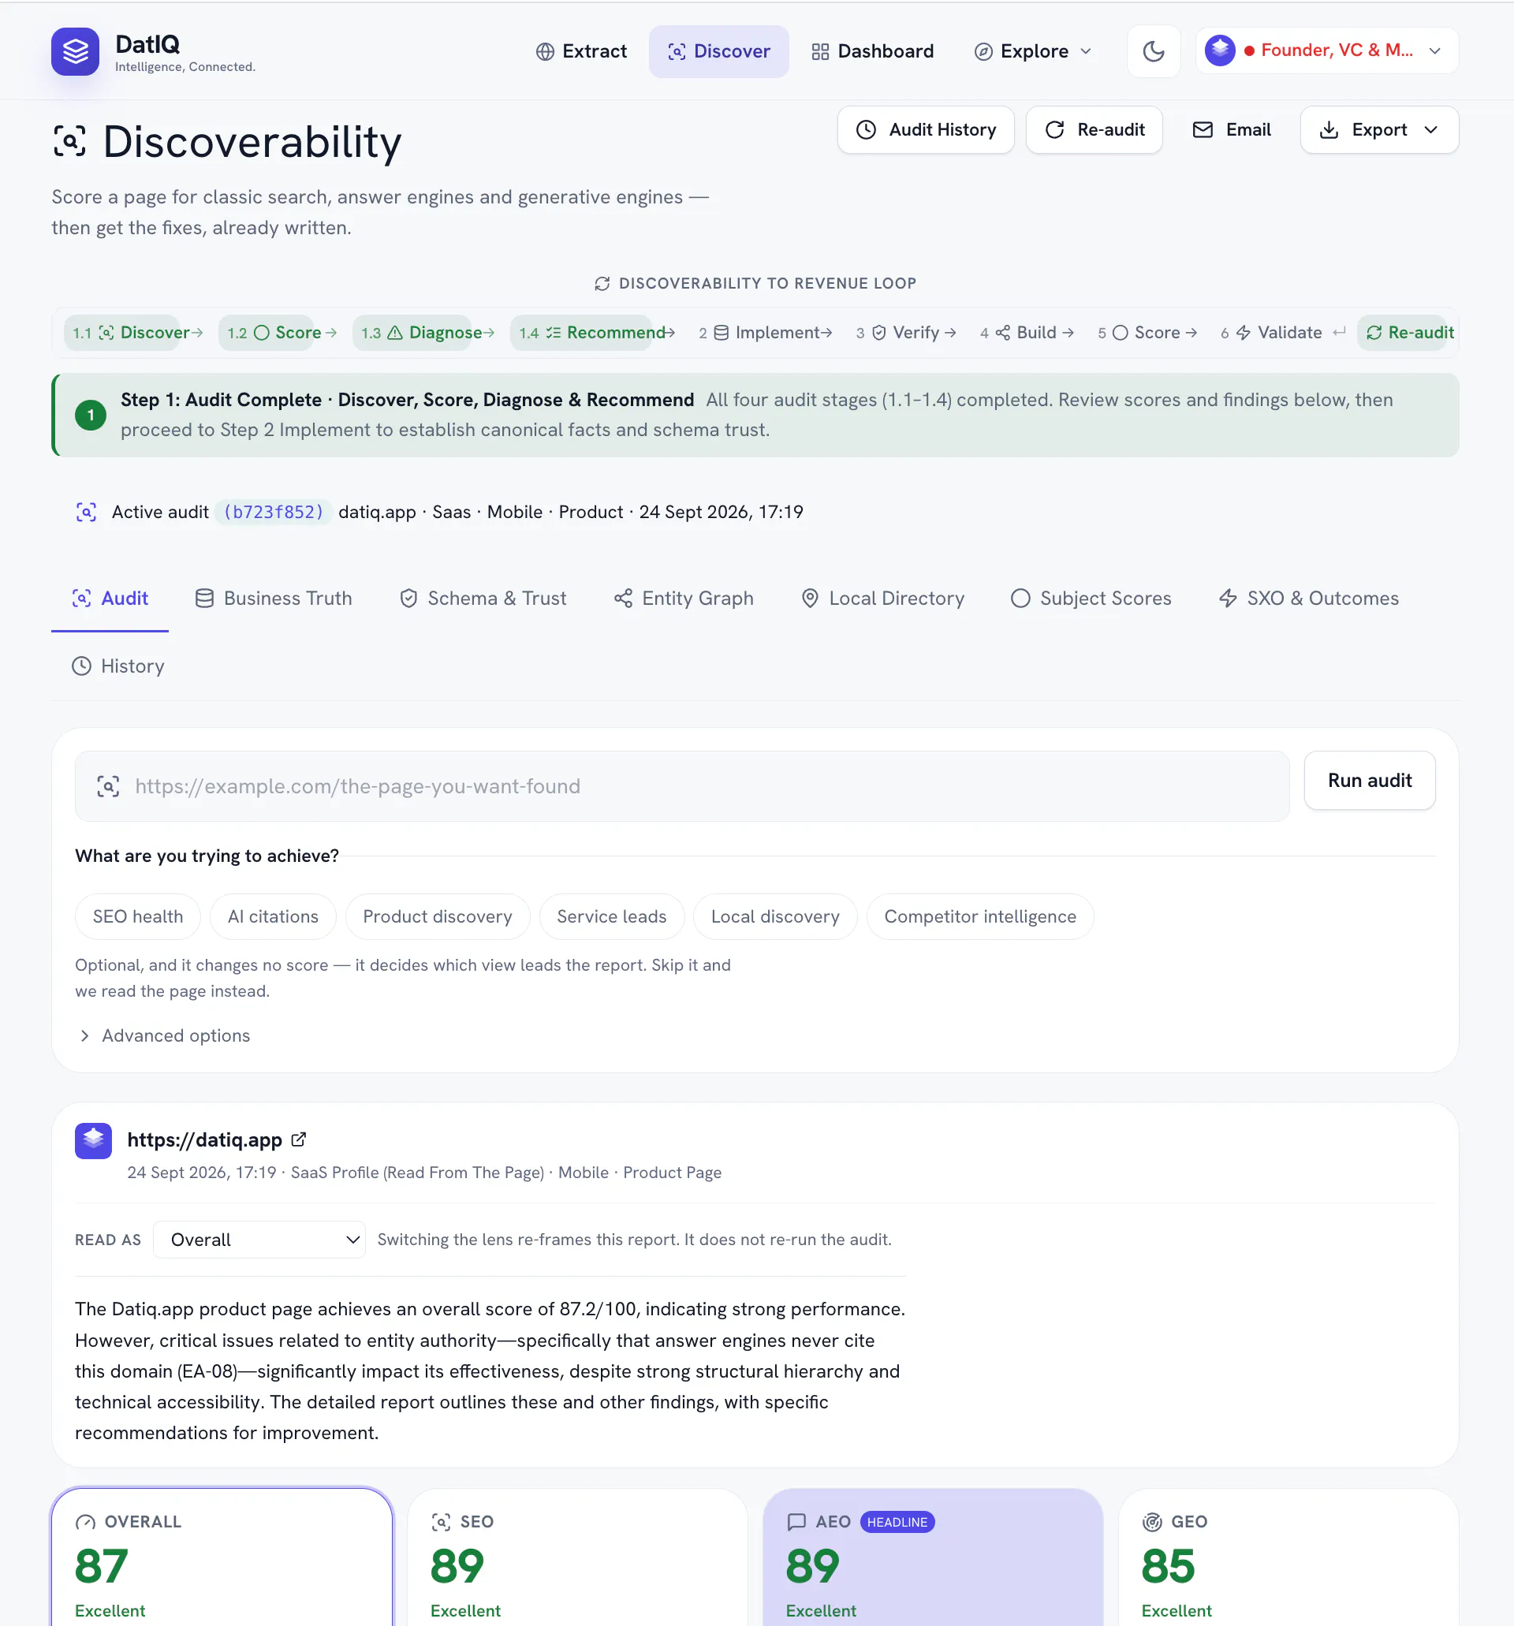The image size is (1514, 1626).
Task: Focus the page URL input field
Action: [682, 787]
